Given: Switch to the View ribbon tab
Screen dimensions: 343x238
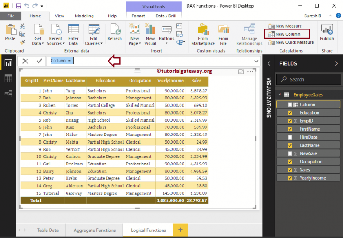Looking at the screenshot, I should (x=59, y=16).
